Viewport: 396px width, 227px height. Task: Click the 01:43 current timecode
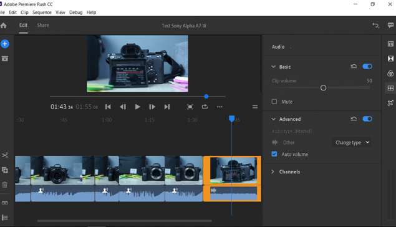[62, 107]
